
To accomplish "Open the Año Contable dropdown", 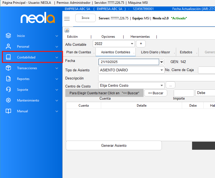I will coord(132,44).
